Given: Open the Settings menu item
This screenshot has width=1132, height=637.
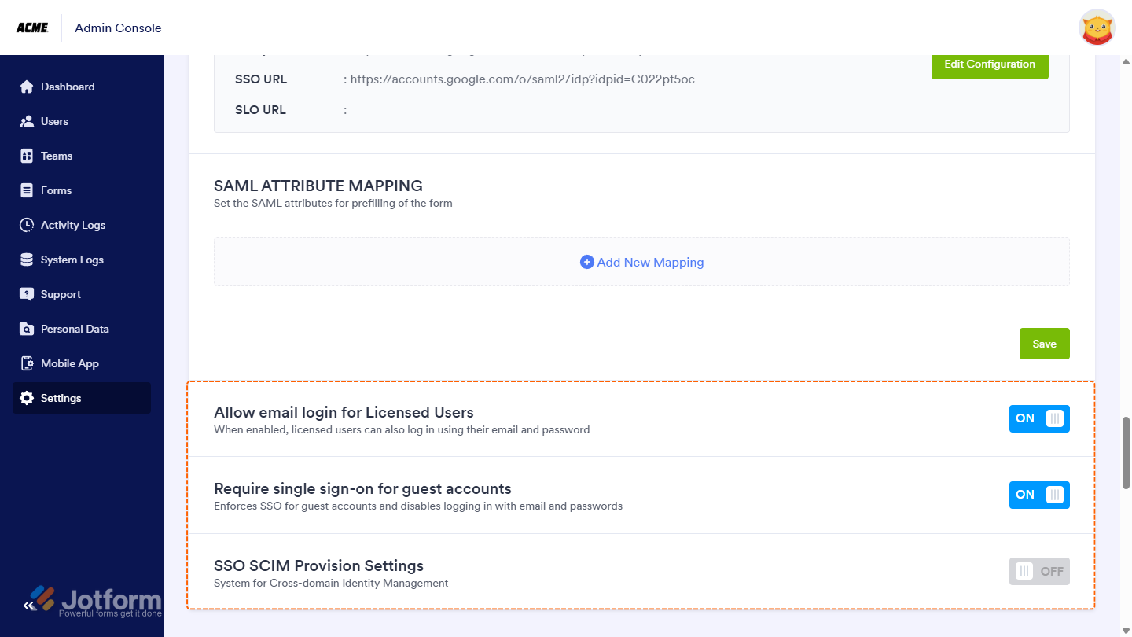Looking at the screenshot, I should coord(82,398).
